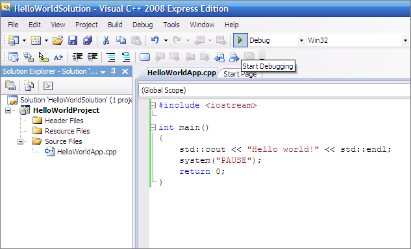Open Solution Explorer window position dropdown arrow

103,72
